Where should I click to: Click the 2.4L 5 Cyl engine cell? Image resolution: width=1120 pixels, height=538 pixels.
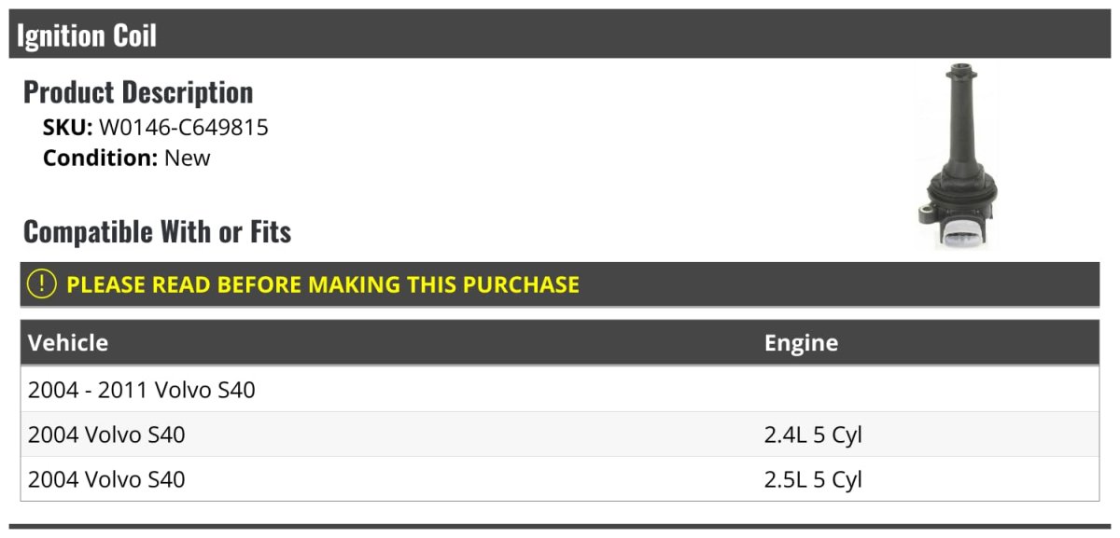pos(813,435)
